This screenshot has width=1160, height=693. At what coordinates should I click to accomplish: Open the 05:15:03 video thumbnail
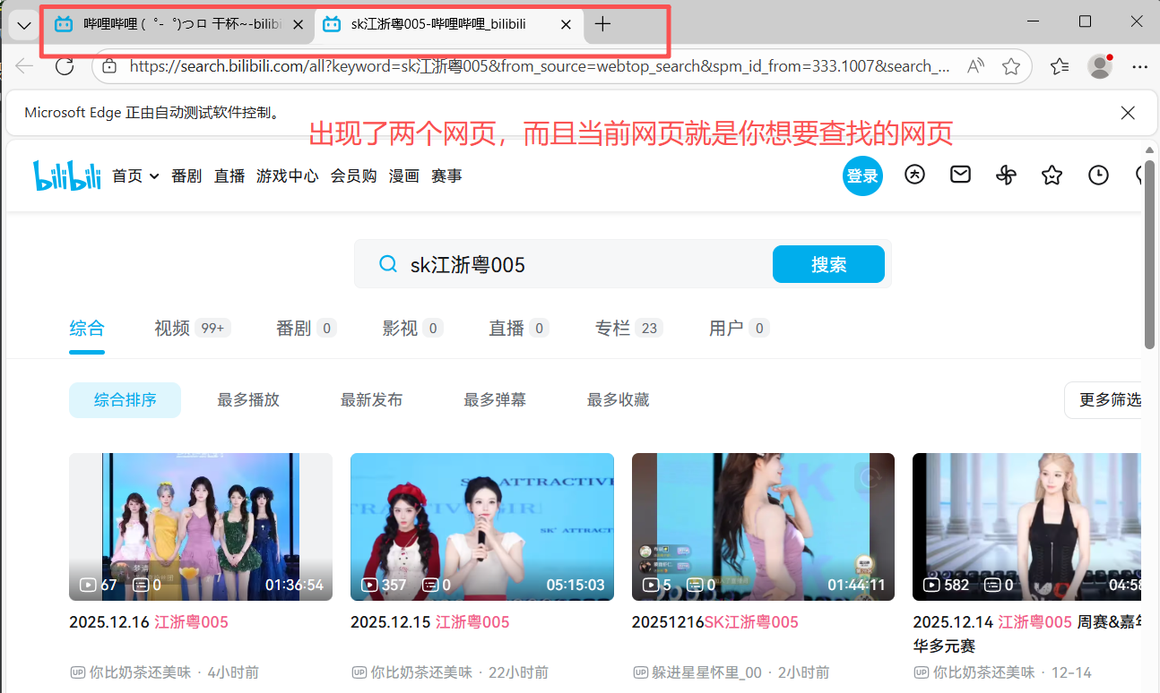click(482, 526)
